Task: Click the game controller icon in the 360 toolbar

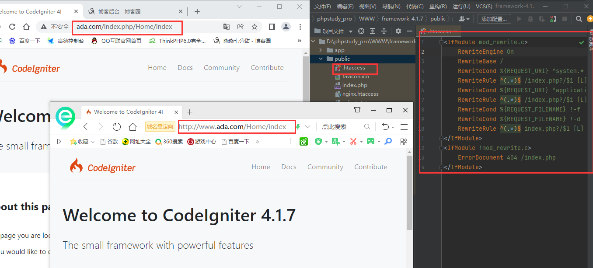Action: [370, 142]
